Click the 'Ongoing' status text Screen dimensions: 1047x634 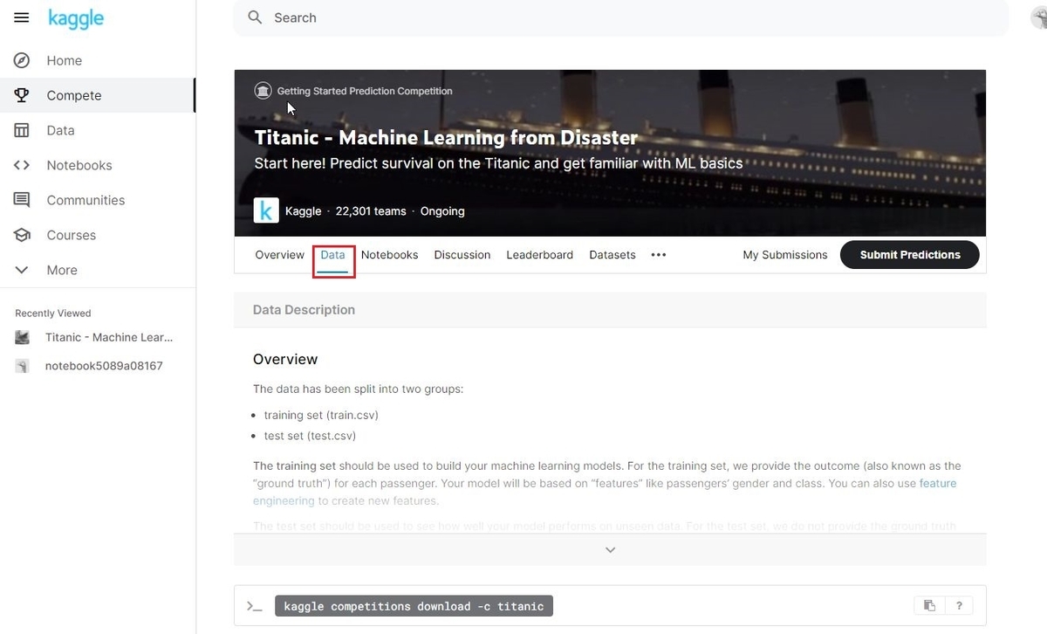pos(442,211)
